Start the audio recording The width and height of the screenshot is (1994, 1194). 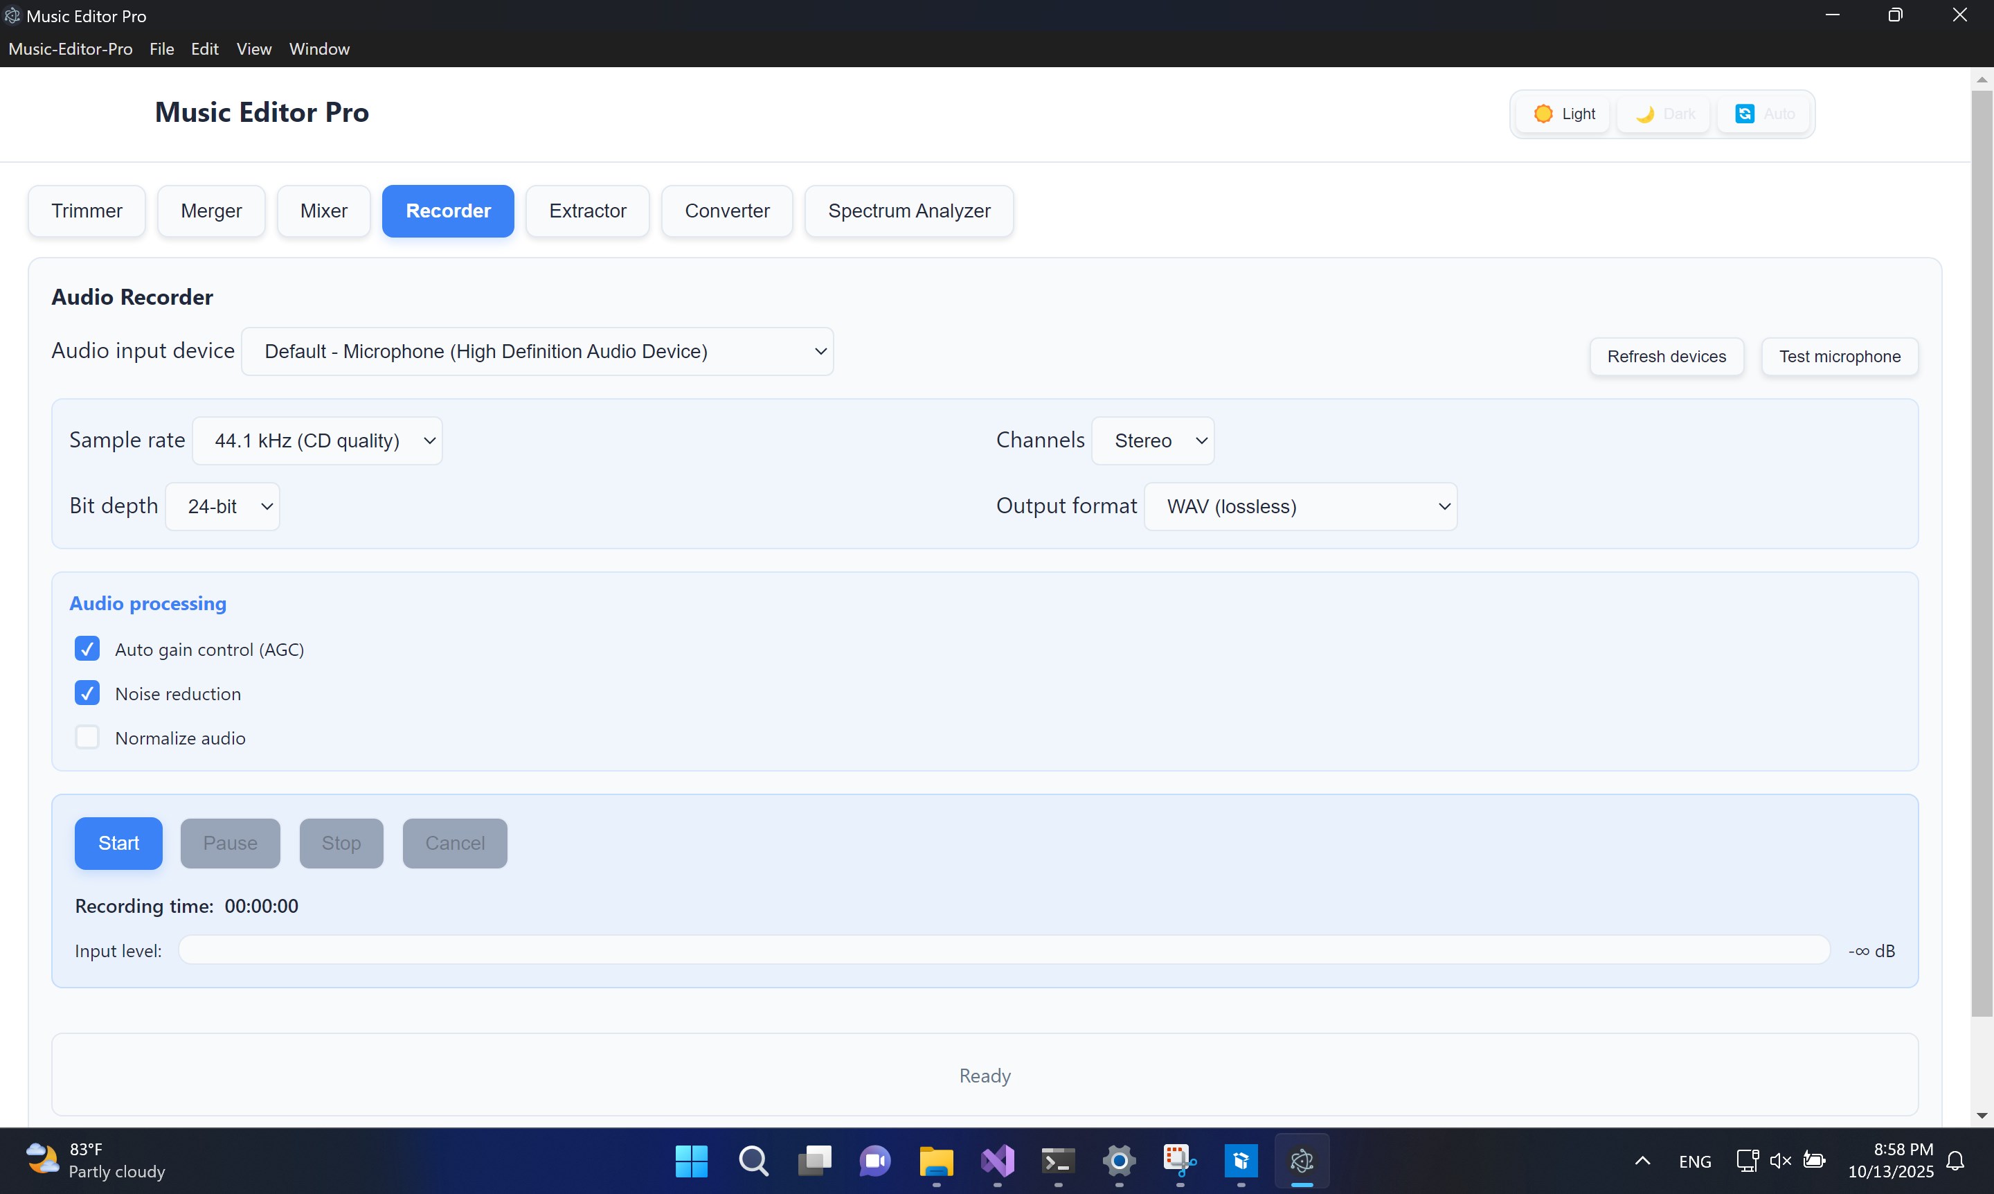click(118, 843)
